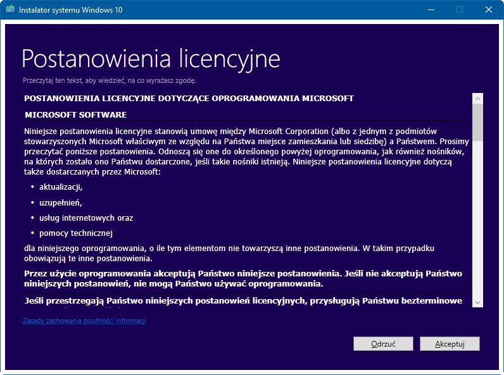Viewport: 504px width, 375px height.
Task: Click the scrollbar down arrow in license text
Action: (x=477, y=302)
